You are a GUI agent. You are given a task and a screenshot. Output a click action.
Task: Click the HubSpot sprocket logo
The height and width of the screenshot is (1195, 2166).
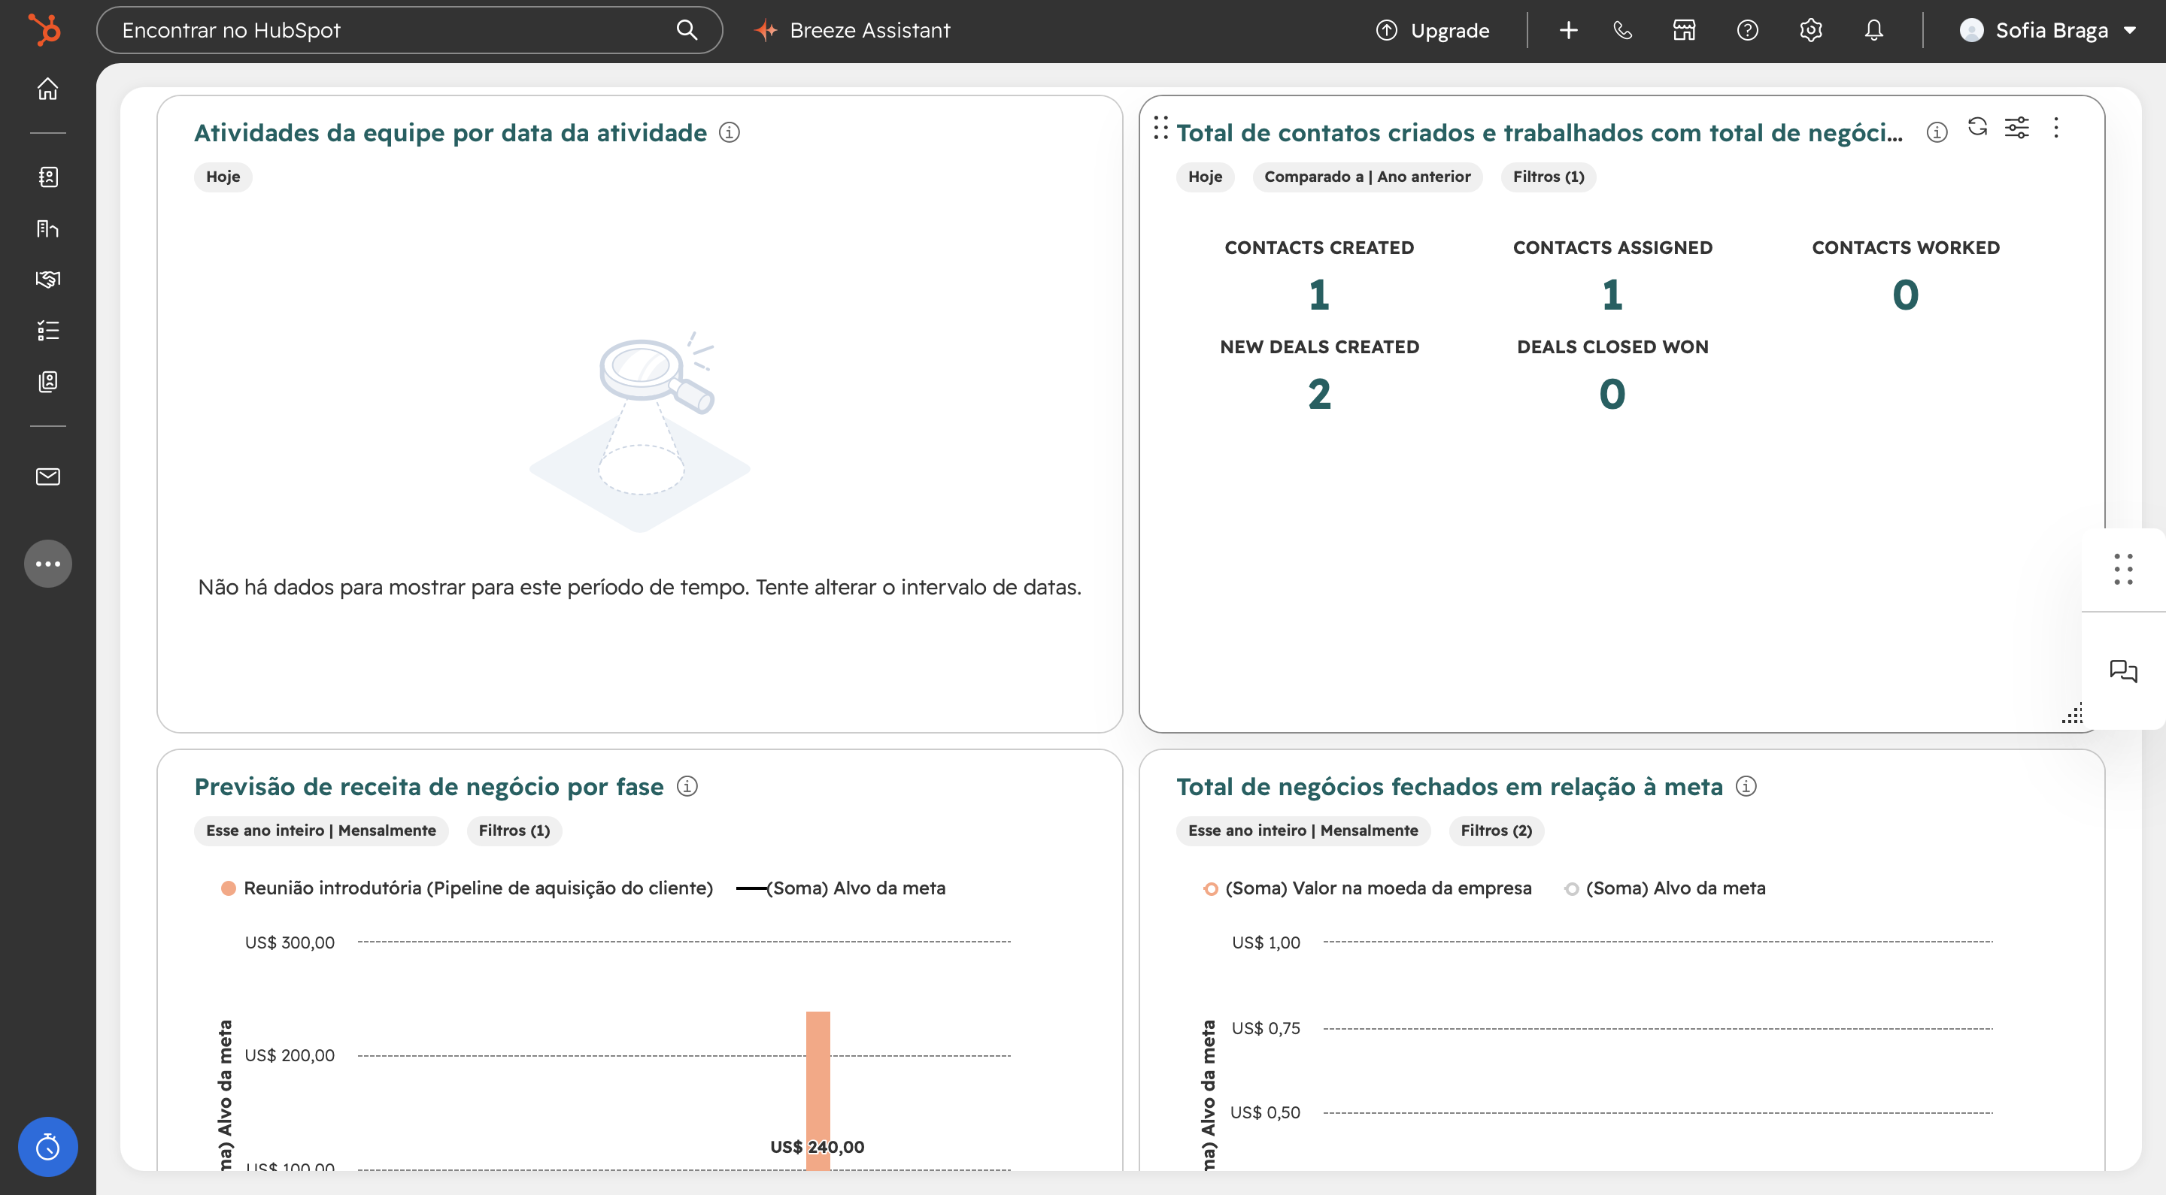click(x=45, y=30)
